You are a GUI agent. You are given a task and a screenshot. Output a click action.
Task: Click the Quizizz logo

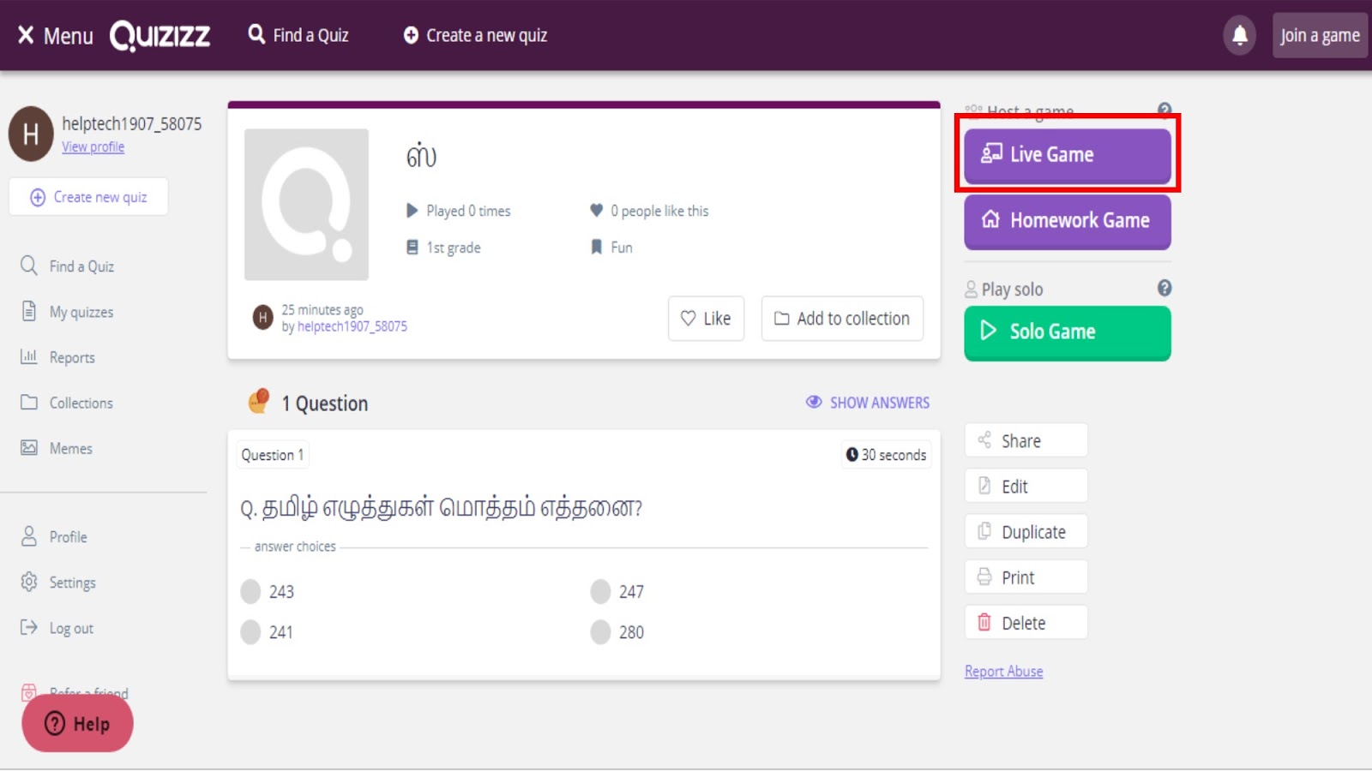(x=160, y=35)
